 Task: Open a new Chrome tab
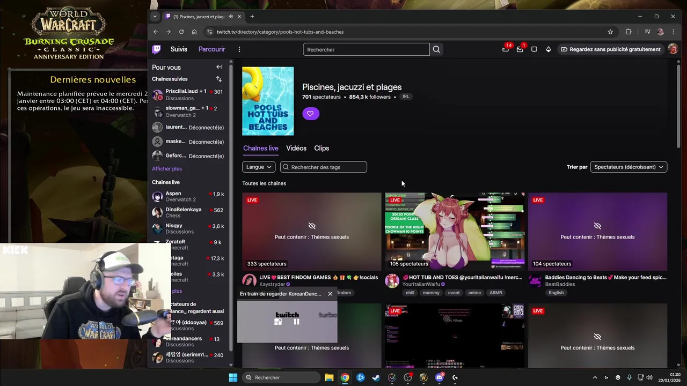(x=252, y=17)
